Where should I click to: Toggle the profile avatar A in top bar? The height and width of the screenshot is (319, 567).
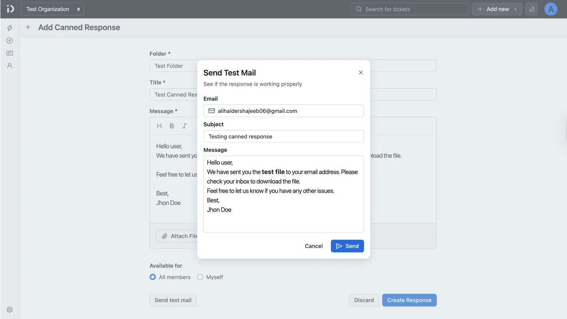point(550,9)
